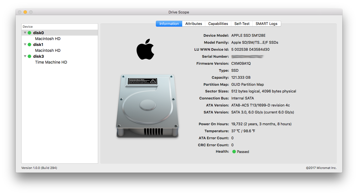Image resolution: width=358 pixels, height=195 pixels.
Task: Click the ATA Error Count label
Action: (214, 138)
